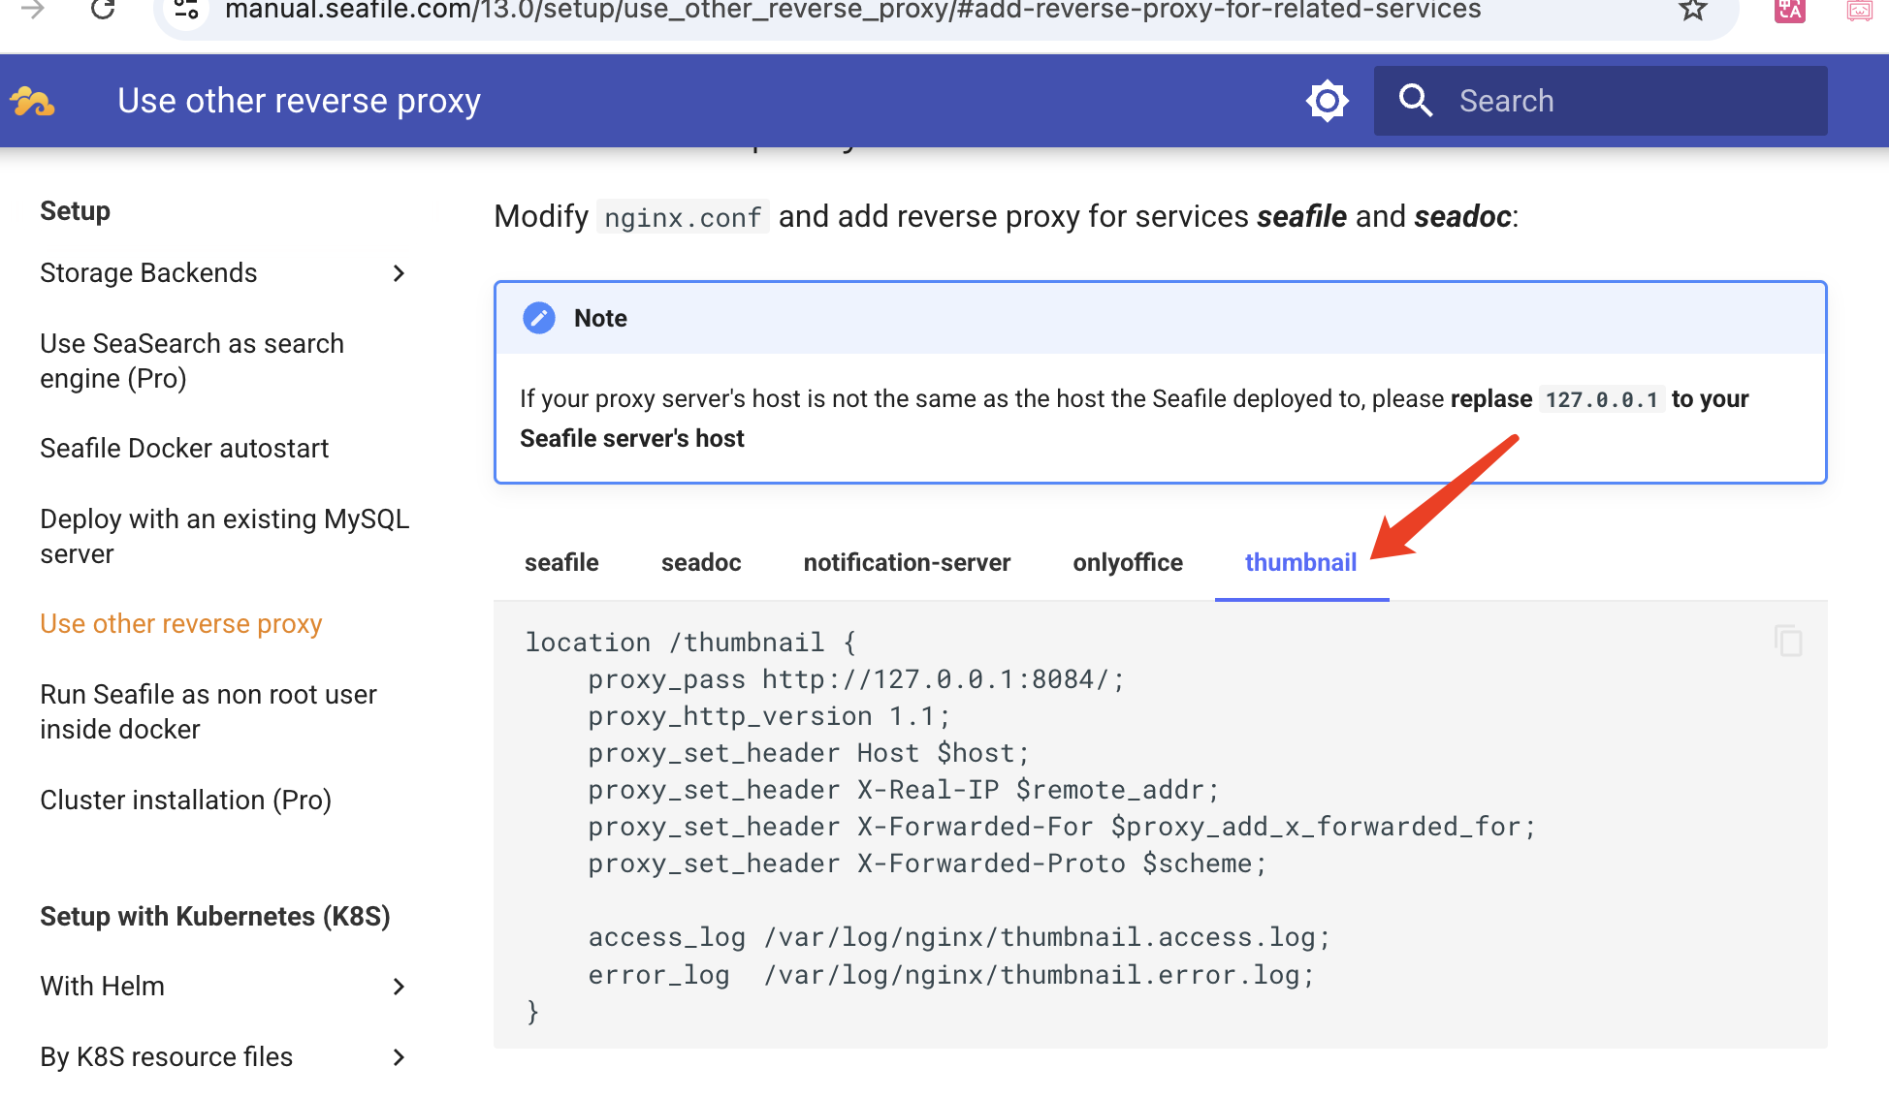Click the Setup section heading
This screenshot has width=1889, height=1099.
[75, 211]
